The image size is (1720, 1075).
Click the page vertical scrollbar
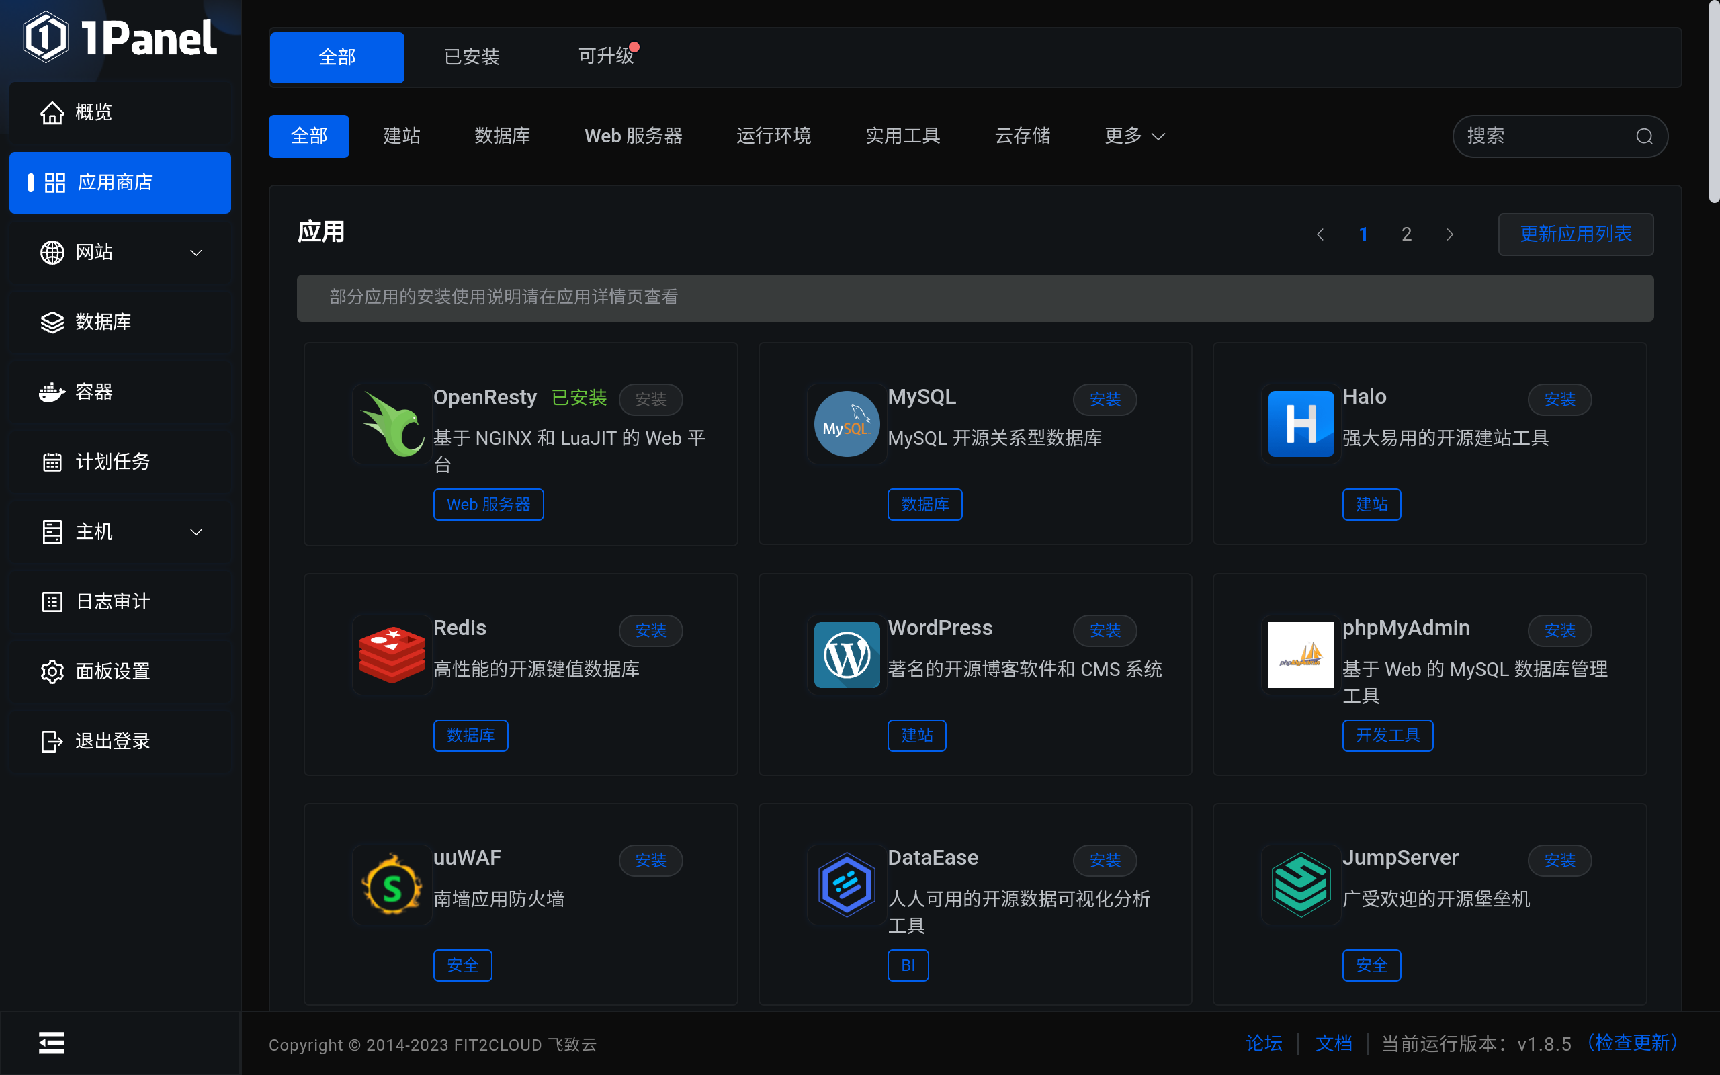coord(1713,103)
